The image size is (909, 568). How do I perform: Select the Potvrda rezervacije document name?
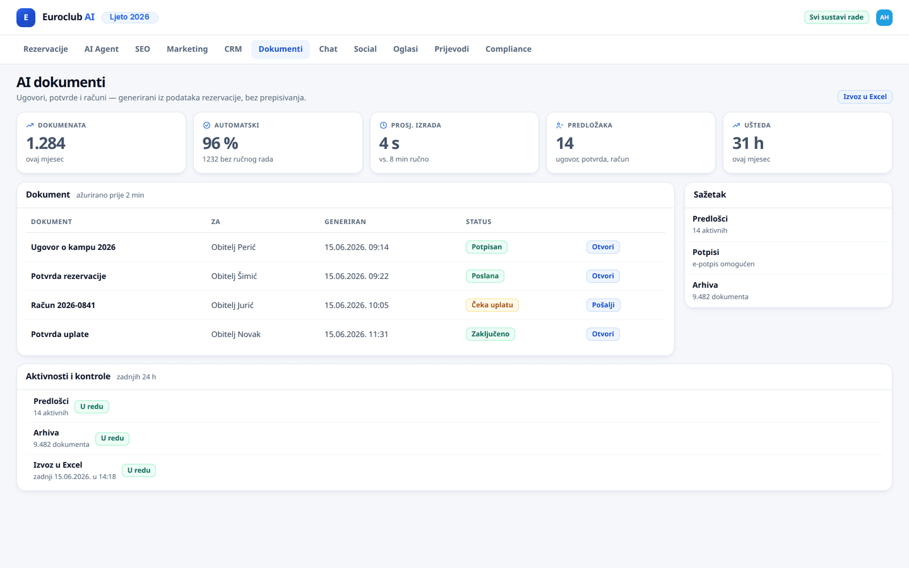(69, 276)
